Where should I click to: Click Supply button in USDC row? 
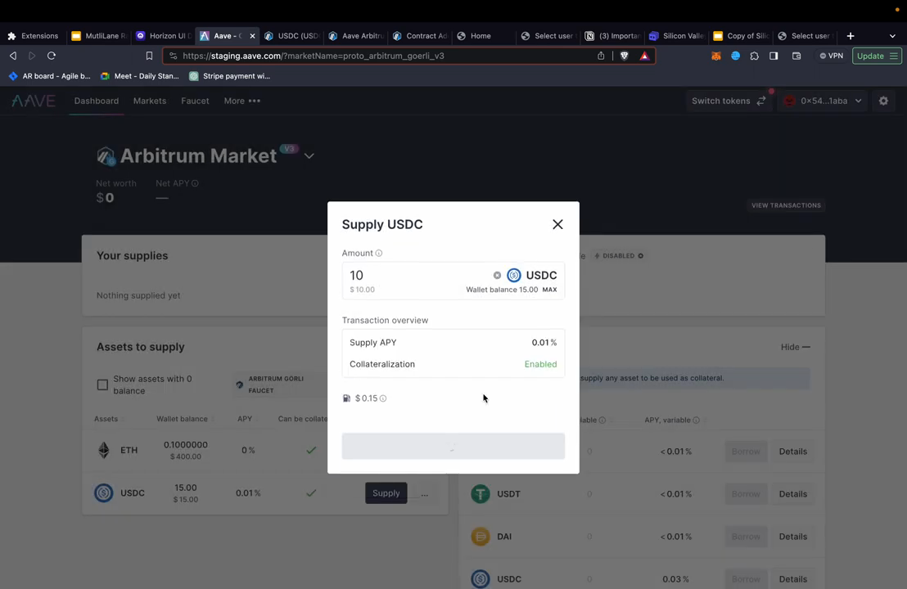(386, 493)
